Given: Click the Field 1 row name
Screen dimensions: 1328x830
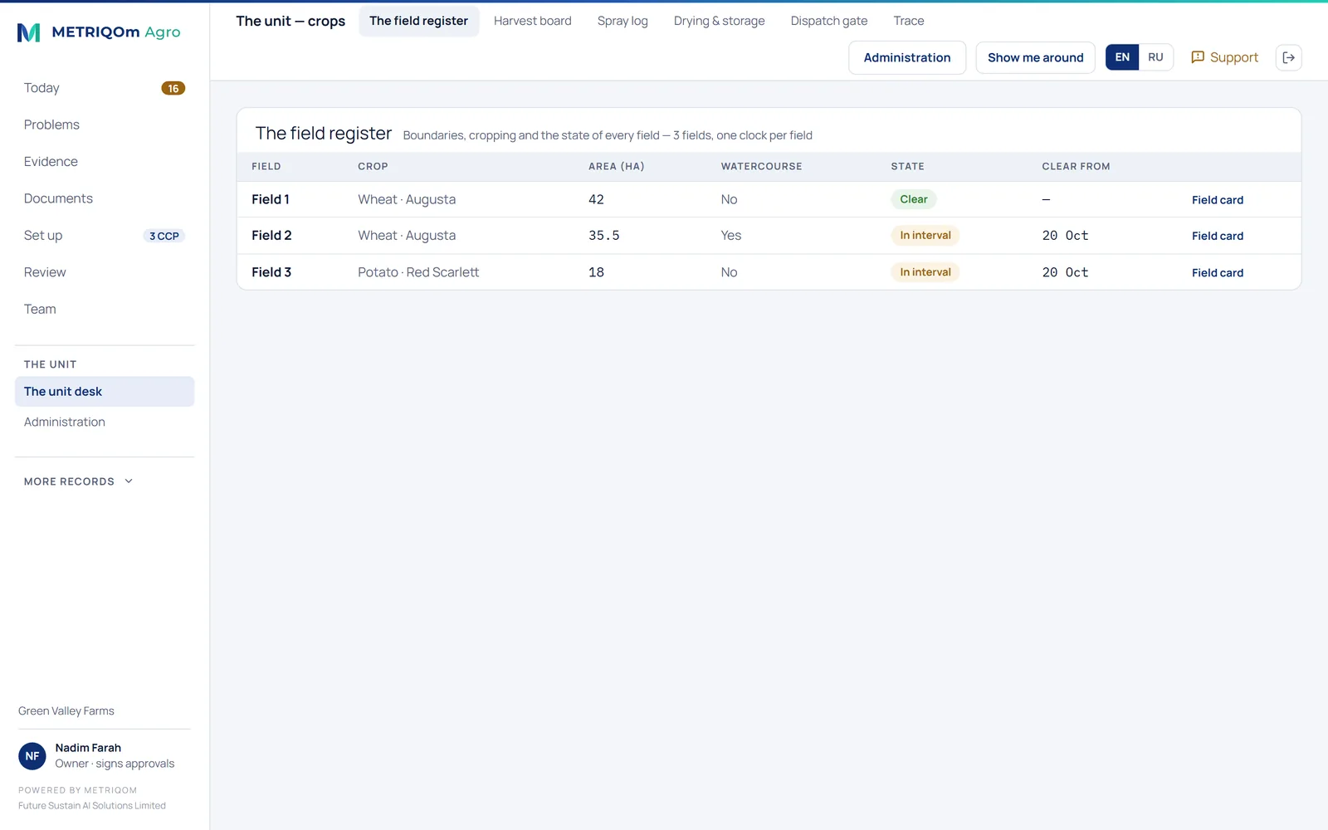Looking at the screenshot, I should tap(271, 199).
